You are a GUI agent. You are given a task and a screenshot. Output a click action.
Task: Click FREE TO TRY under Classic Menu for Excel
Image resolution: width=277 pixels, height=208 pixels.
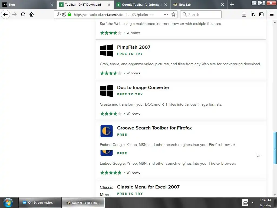130,194
